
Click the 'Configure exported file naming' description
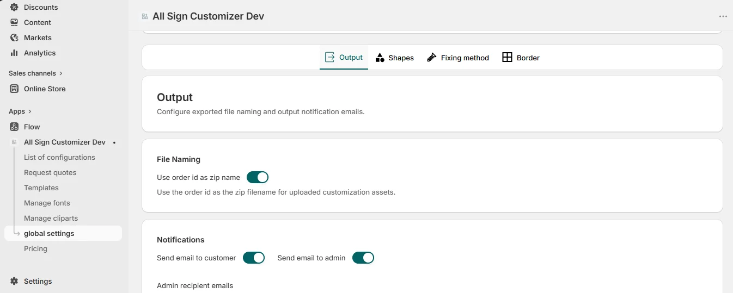[261, 112]
